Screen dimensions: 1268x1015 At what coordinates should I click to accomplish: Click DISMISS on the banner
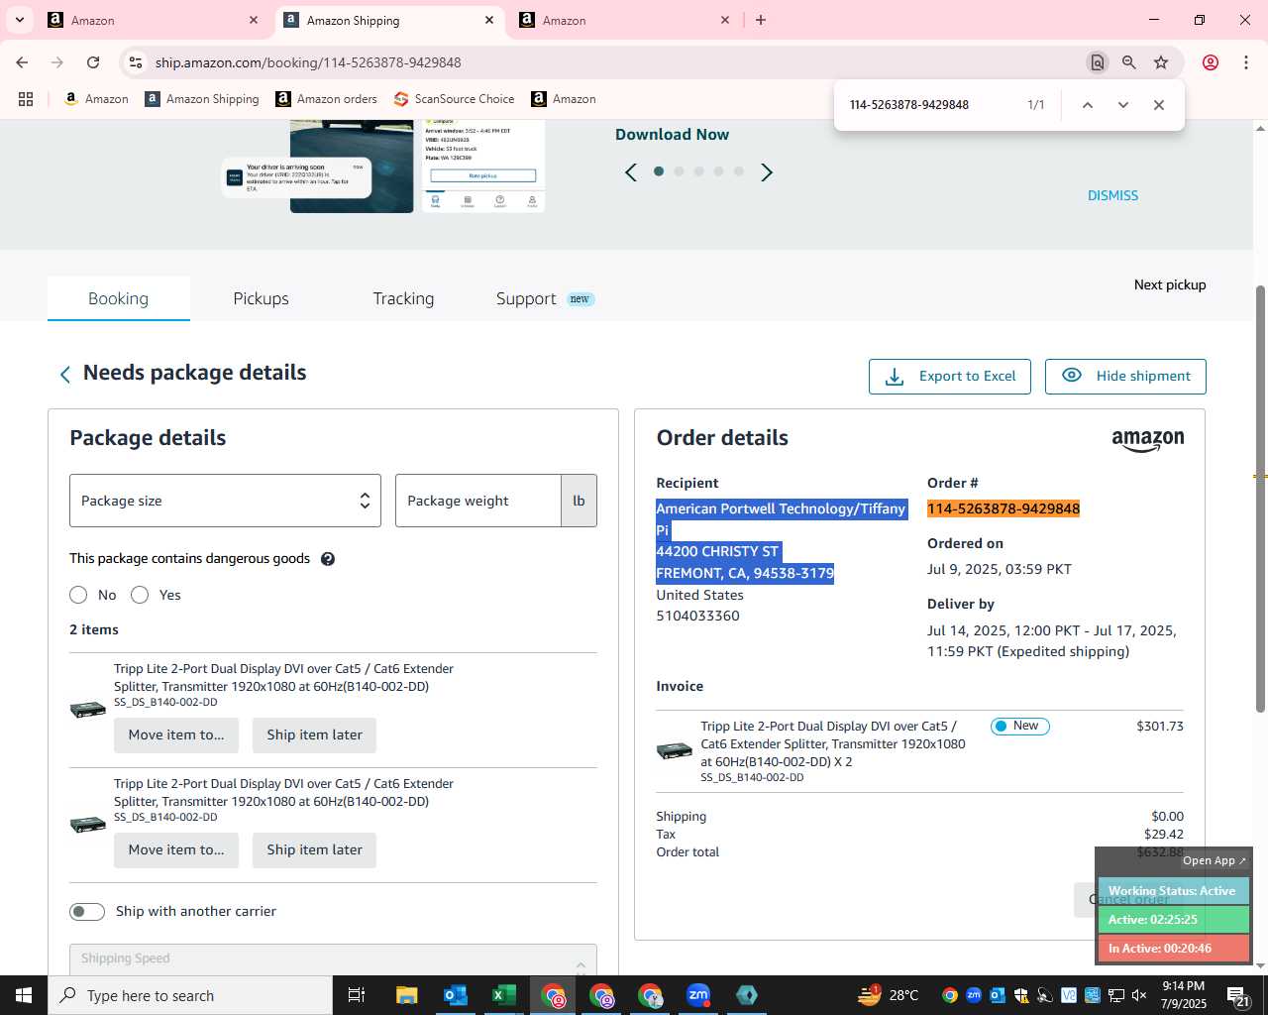(1112, 195)
